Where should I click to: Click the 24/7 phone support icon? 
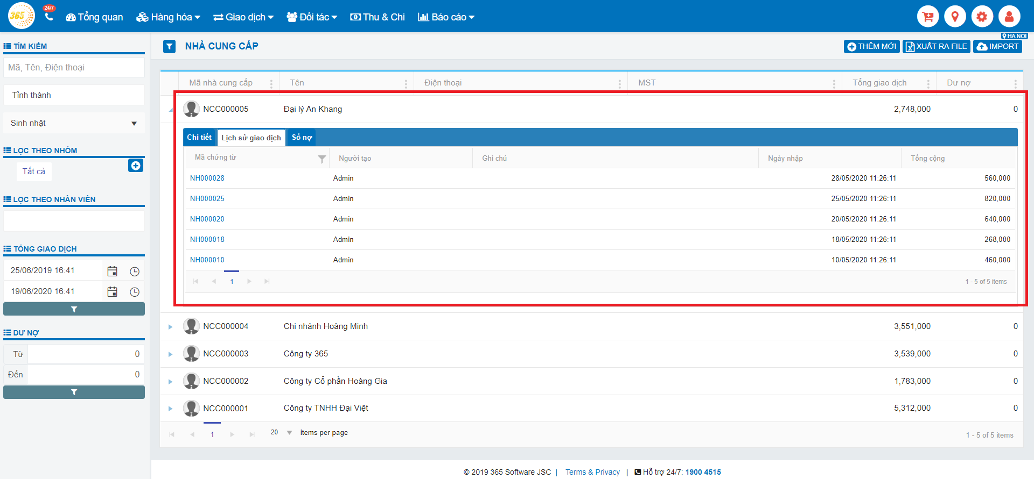click(x=49, y=16)
